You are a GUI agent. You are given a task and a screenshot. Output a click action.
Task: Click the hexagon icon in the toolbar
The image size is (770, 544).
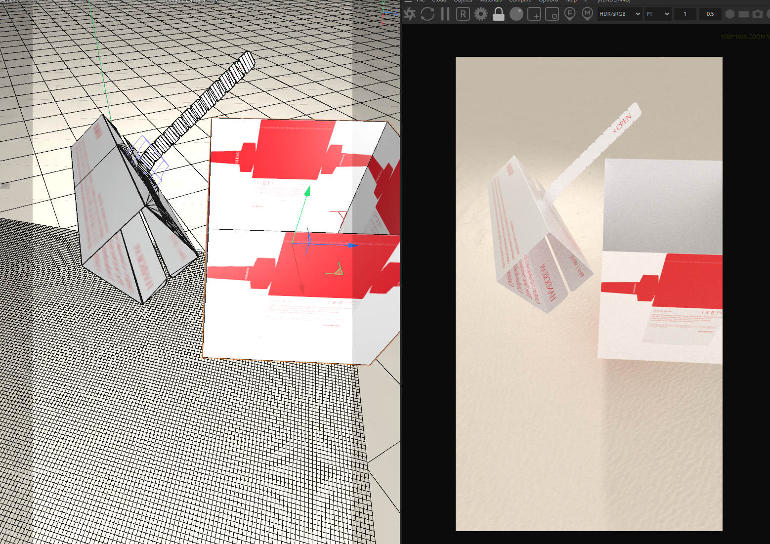coord(730,14)
